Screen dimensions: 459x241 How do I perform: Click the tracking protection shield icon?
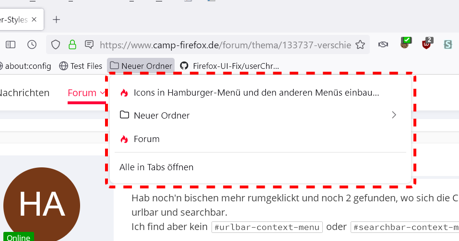click(56, 45)
